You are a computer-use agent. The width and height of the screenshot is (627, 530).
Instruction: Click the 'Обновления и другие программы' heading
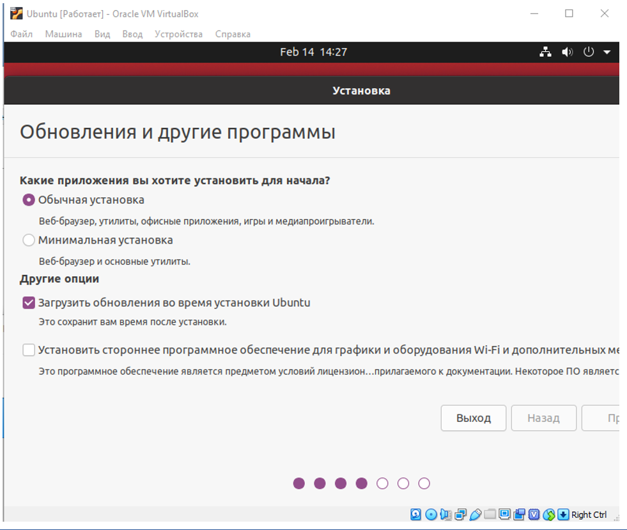178,132
